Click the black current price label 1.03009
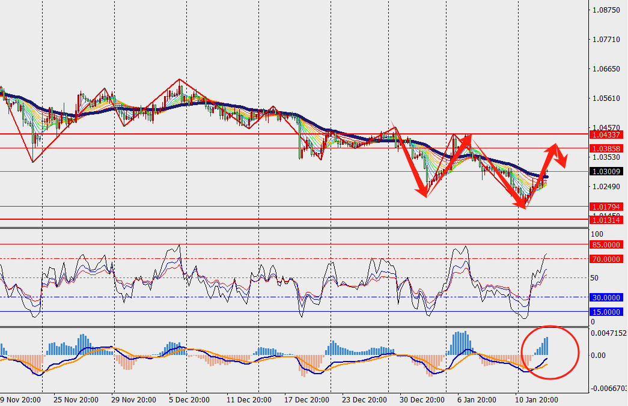The image size is (628, 406). coord(606,171)
